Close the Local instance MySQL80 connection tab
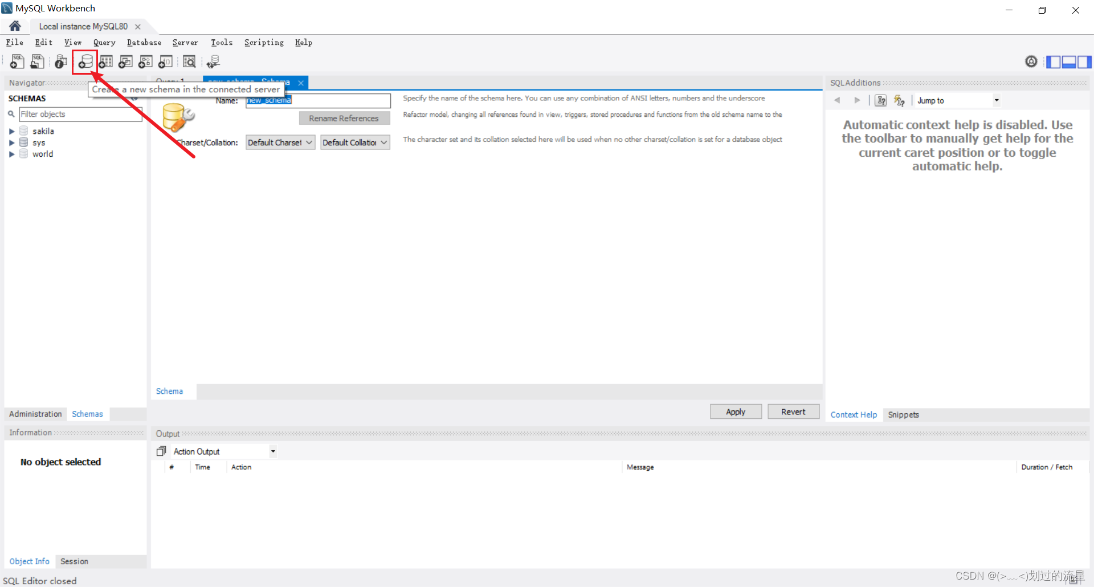This screenshot has height=587, width=1094. click(x=137, y=26)
